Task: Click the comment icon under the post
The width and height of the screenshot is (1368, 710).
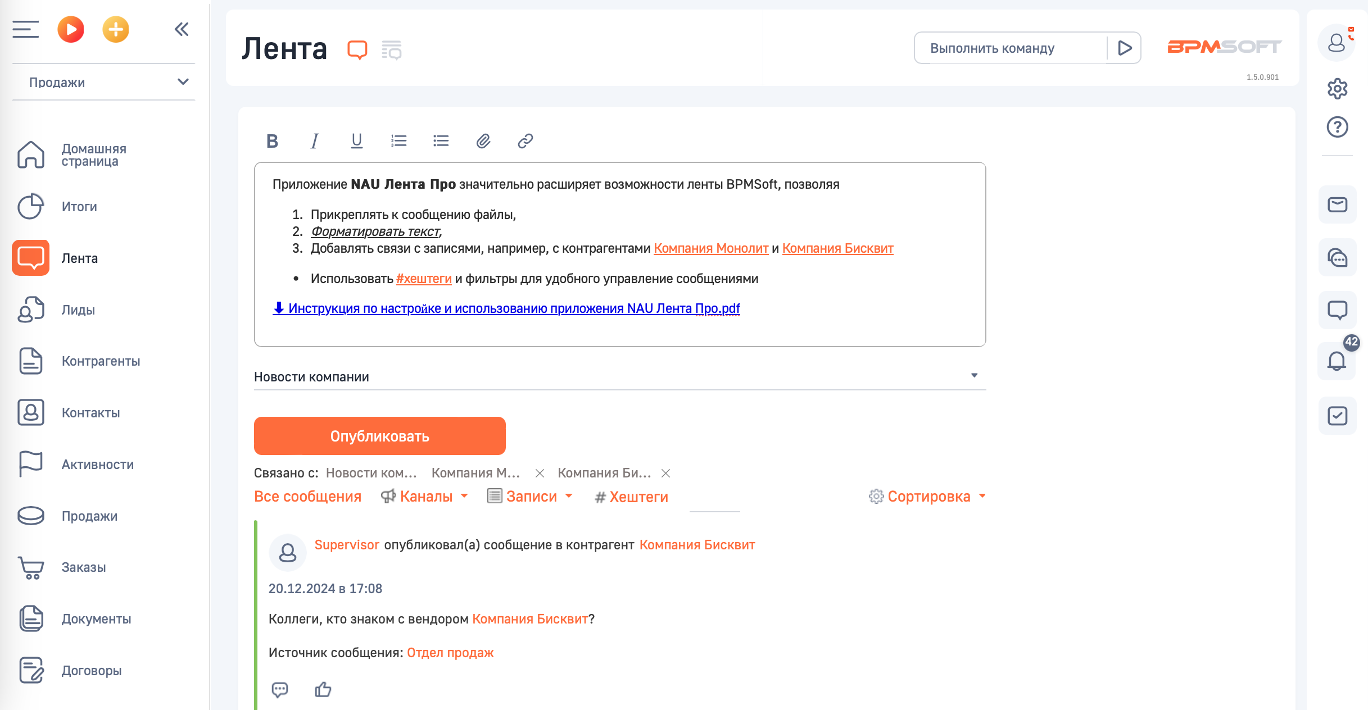Action: 280,690
